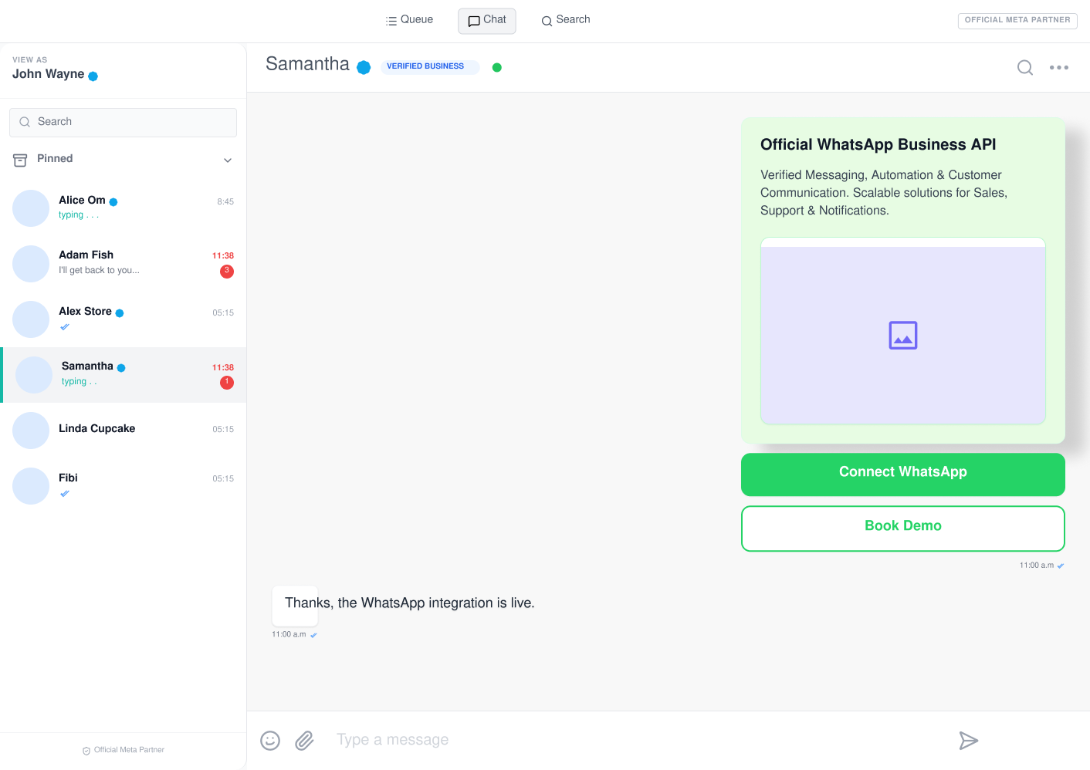Open Alice Om conversation

coord(124,208)
